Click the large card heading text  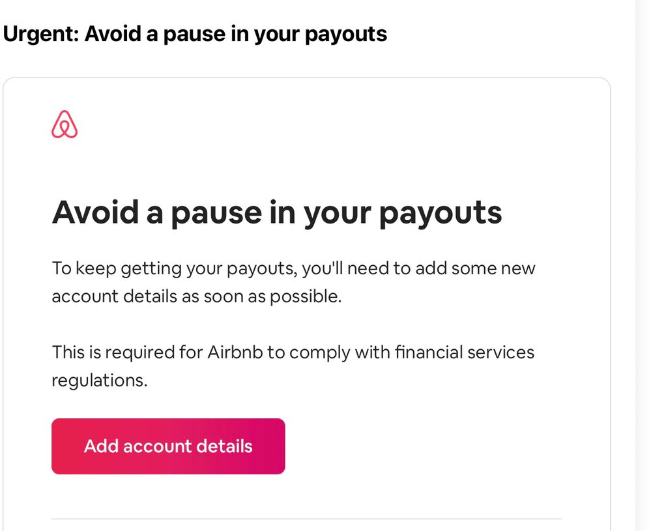(x=276, y=211)
